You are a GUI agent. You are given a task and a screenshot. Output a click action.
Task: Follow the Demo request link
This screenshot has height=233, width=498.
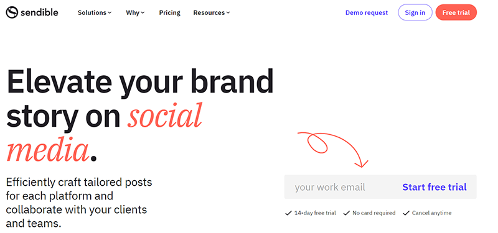click(x=367, y=12)
